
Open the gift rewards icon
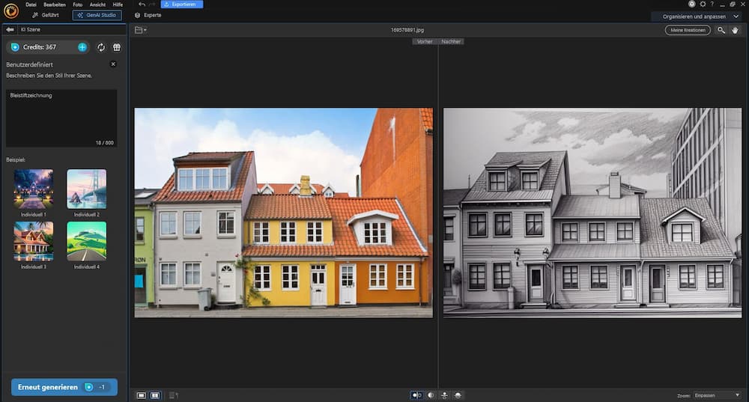click(117, 47)
